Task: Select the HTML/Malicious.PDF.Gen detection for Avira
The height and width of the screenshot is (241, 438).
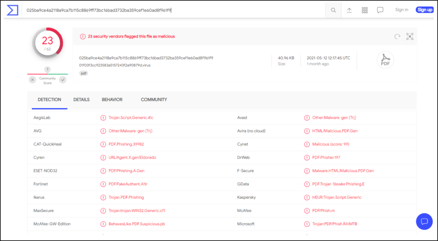Action: 335,131
